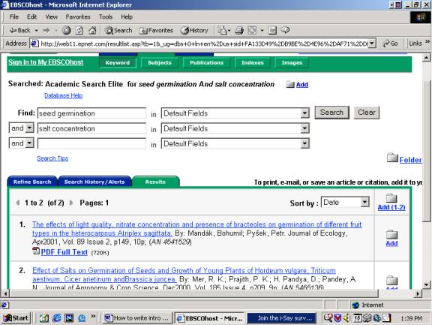Click the vertical scrollbar down arrow
This screenshot has width=432, height=325.
426,284
